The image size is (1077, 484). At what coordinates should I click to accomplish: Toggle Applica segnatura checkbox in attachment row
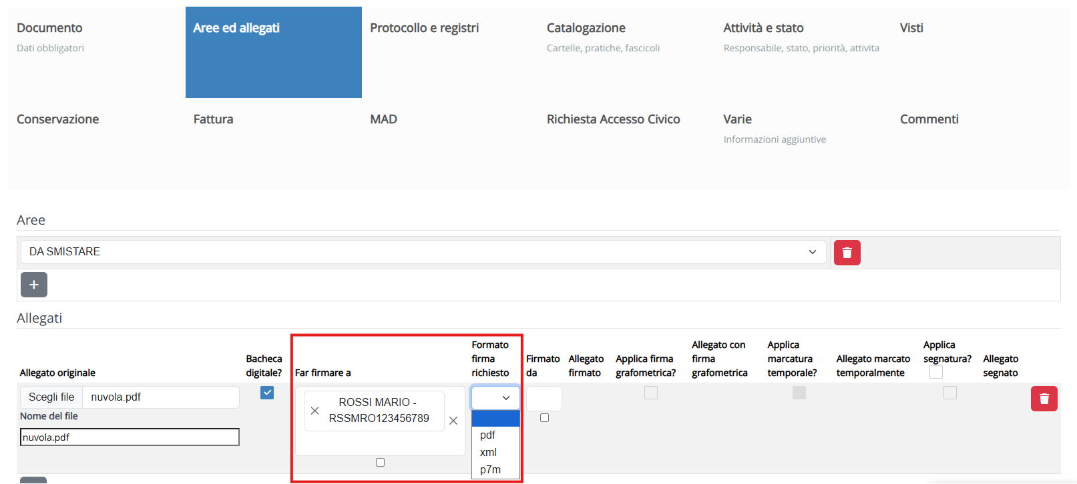tap(950, 393)
